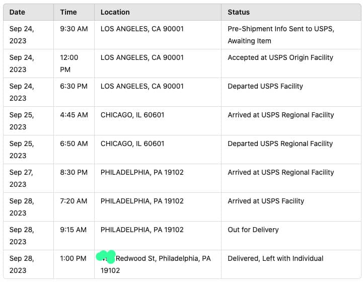
Task: Click "Delivered, Left with Individual" status
Action: (x=275, y=258)
